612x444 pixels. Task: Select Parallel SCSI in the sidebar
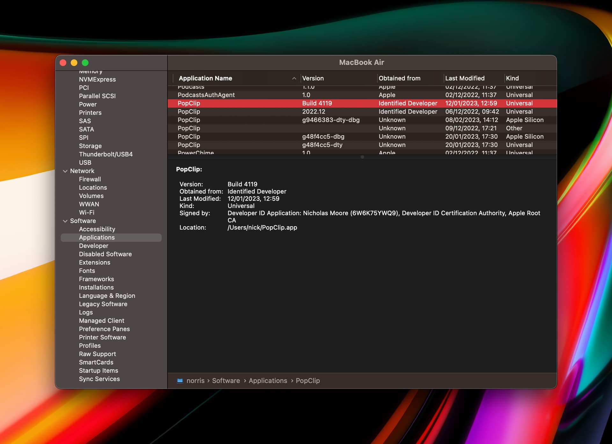[x=97, y=96]
